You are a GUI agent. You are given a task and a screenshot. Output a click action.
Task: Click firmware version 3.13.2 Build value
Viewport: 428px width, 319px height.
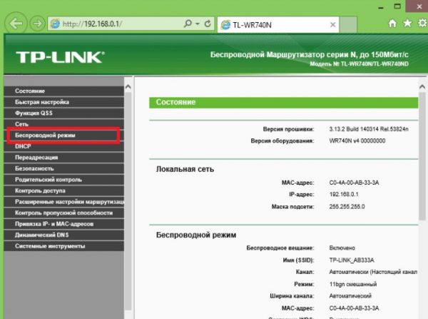[369, 129]
